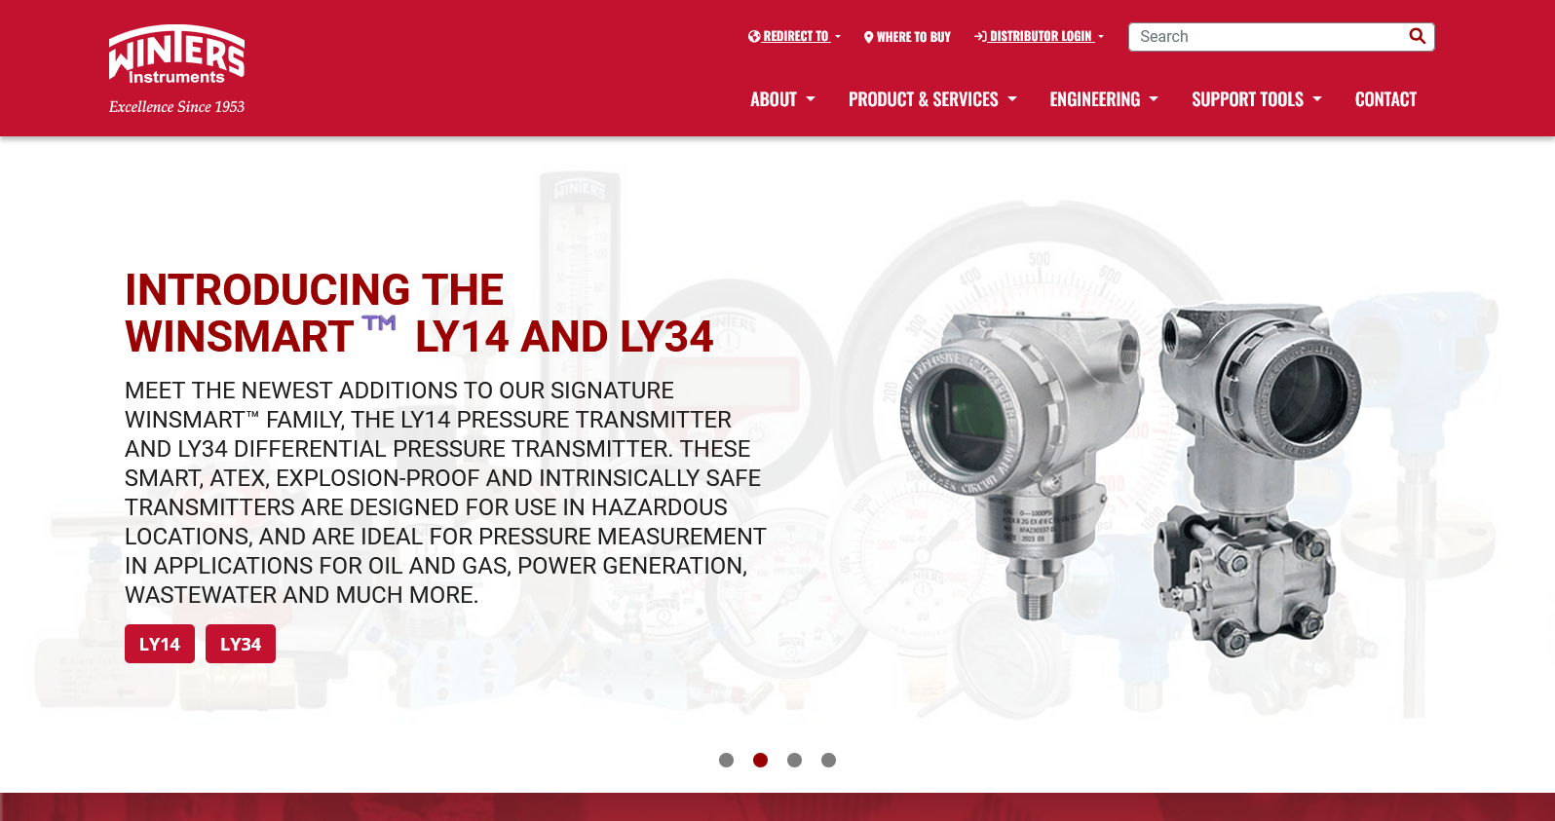Select the fourth carousel slide dot
Screen dimensions: 1555x821
pos(828,760)
